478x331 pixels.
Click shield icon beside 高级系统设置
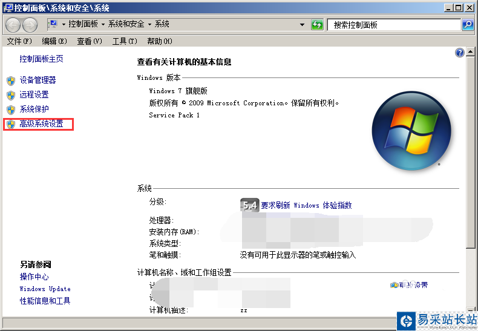pos(11,125)
